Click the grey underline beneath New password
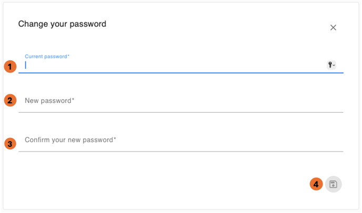 coord(179,112)
